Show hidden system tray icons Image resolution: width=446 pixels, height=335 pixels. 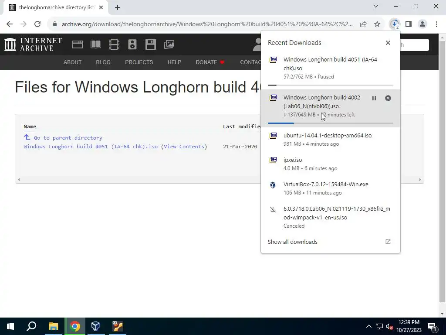tap(368, 326)
